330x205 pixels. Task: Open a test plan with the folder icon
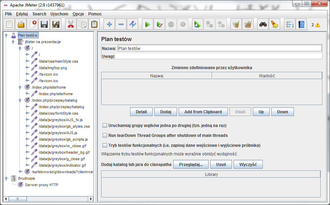point(21,24)
